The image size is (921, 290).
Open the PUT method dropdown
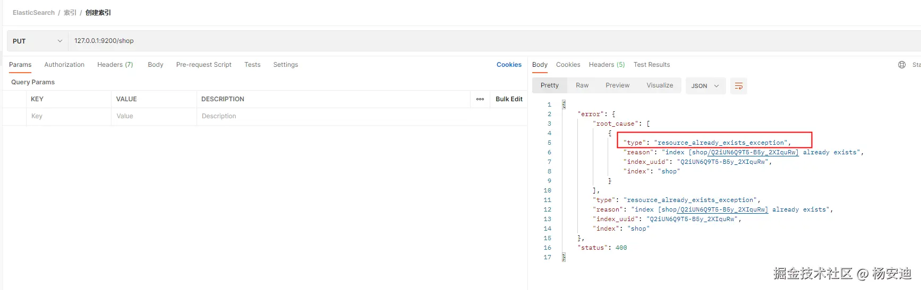click(37, 41)
